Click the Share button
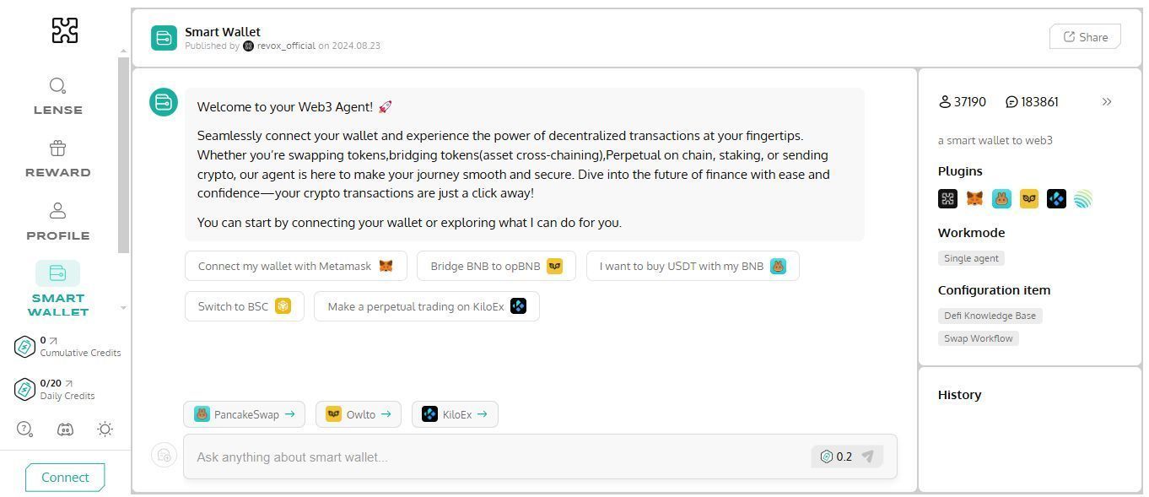This screenshot has width=1149, height=497. pos(1085,36)
